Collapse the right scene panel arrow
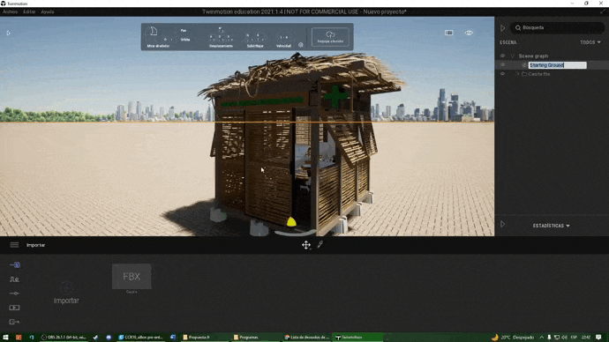609x342 pixels. point(502,28)
